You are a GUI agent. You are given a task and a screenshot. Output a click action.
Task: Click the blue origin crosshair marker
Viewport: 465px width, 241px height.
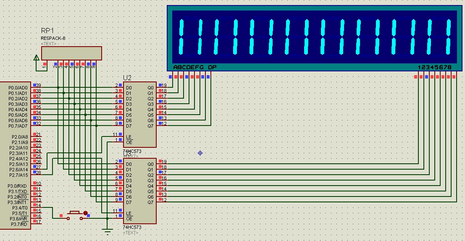click(200, 153)
